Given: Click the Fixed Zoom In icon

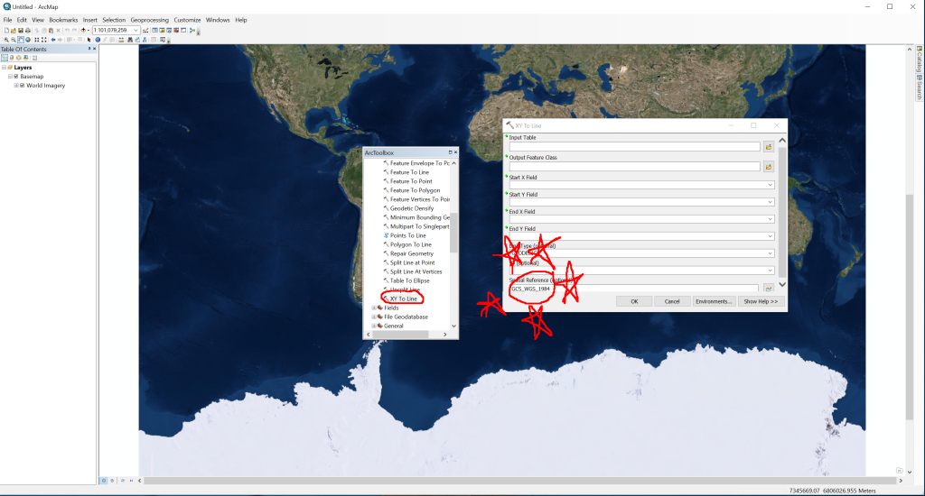Looking at the screenshot, I should (x=36, y=40).
